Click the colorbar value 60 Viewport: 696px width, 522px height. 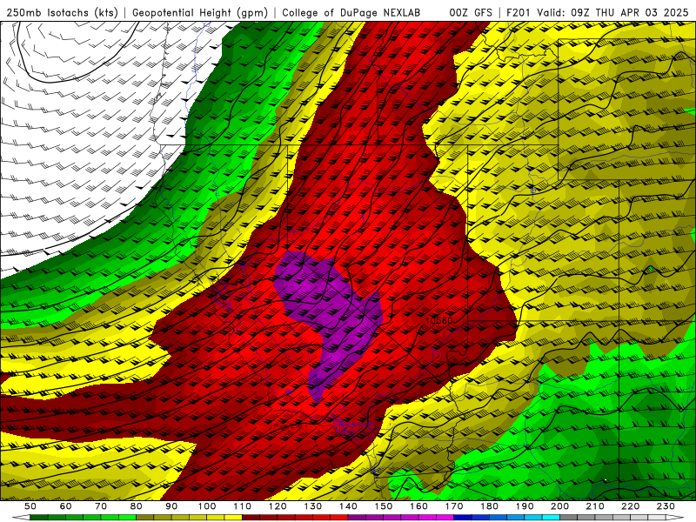point(66,506)
